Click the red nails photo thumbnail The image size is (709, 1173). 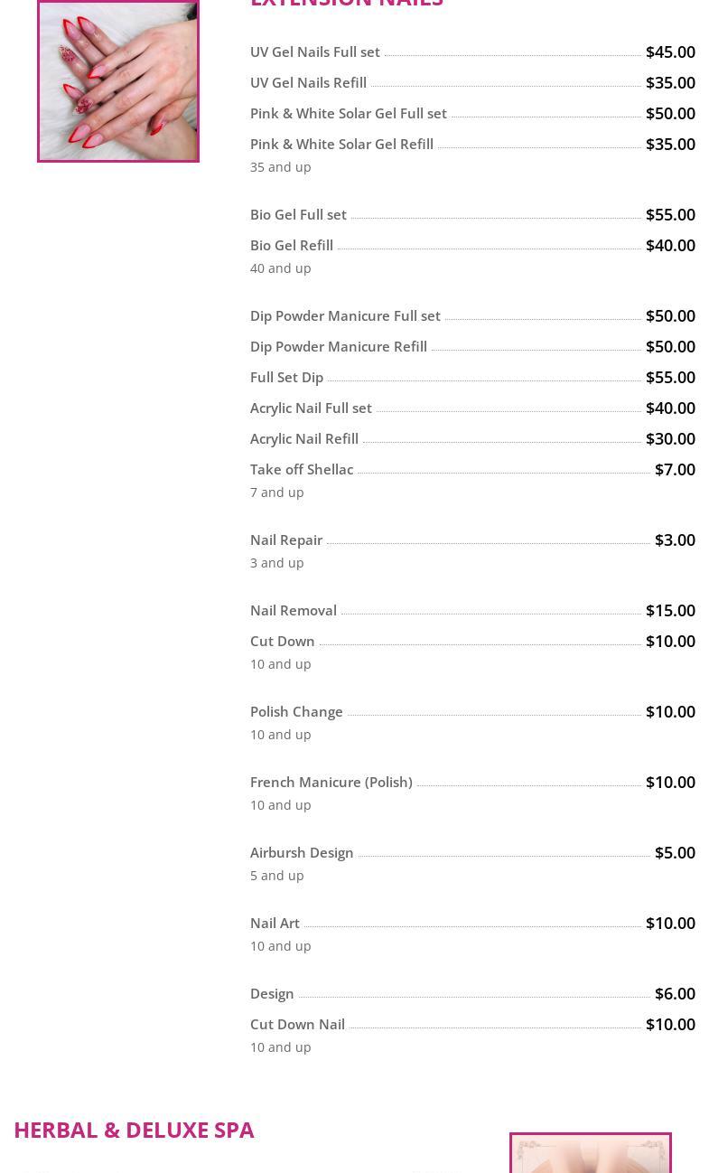[x=118, y=81]
